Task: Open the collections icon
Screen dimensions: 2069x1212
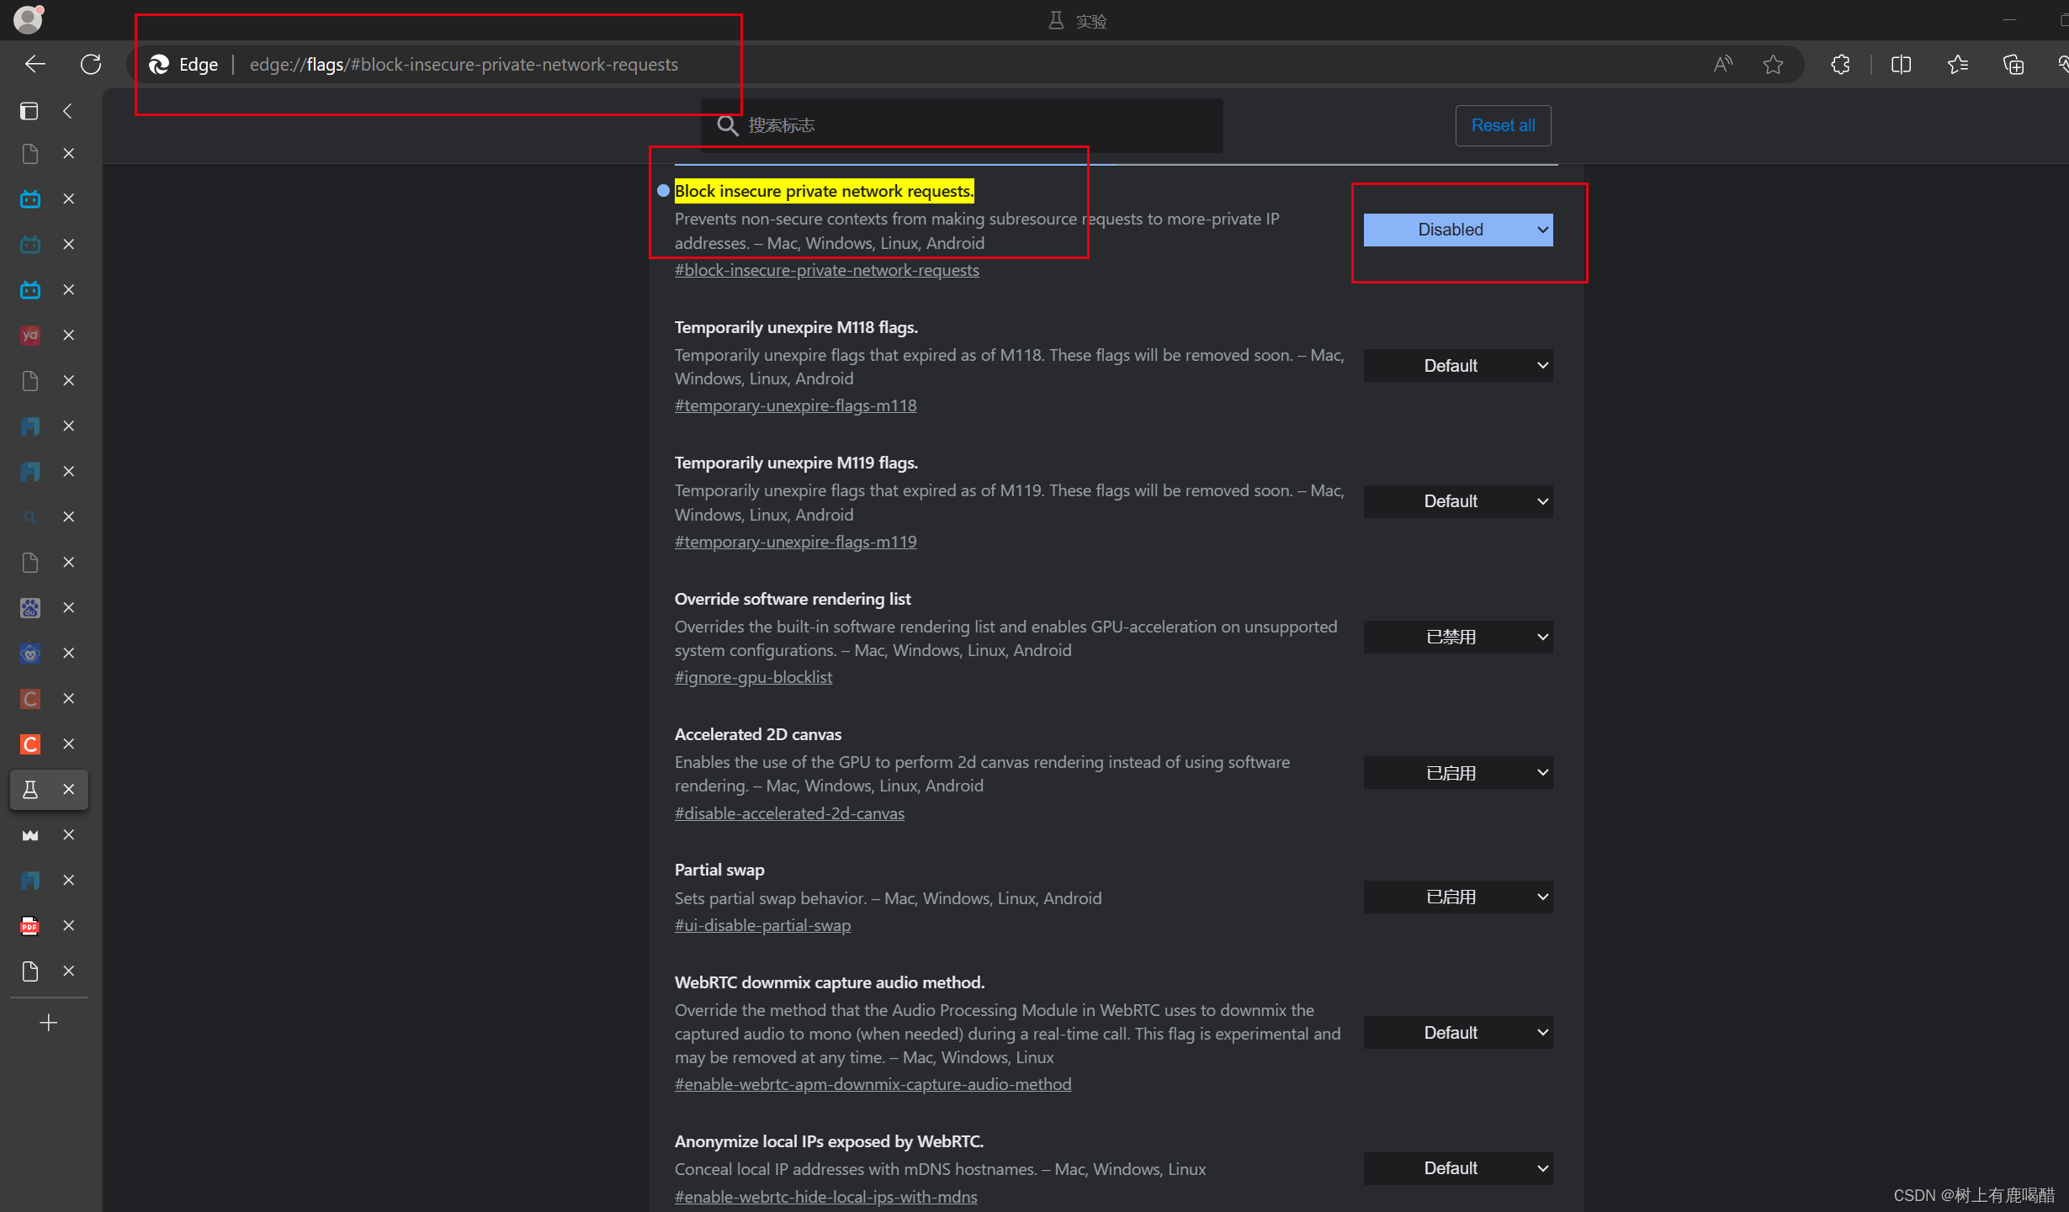Action: point(2013,65)
